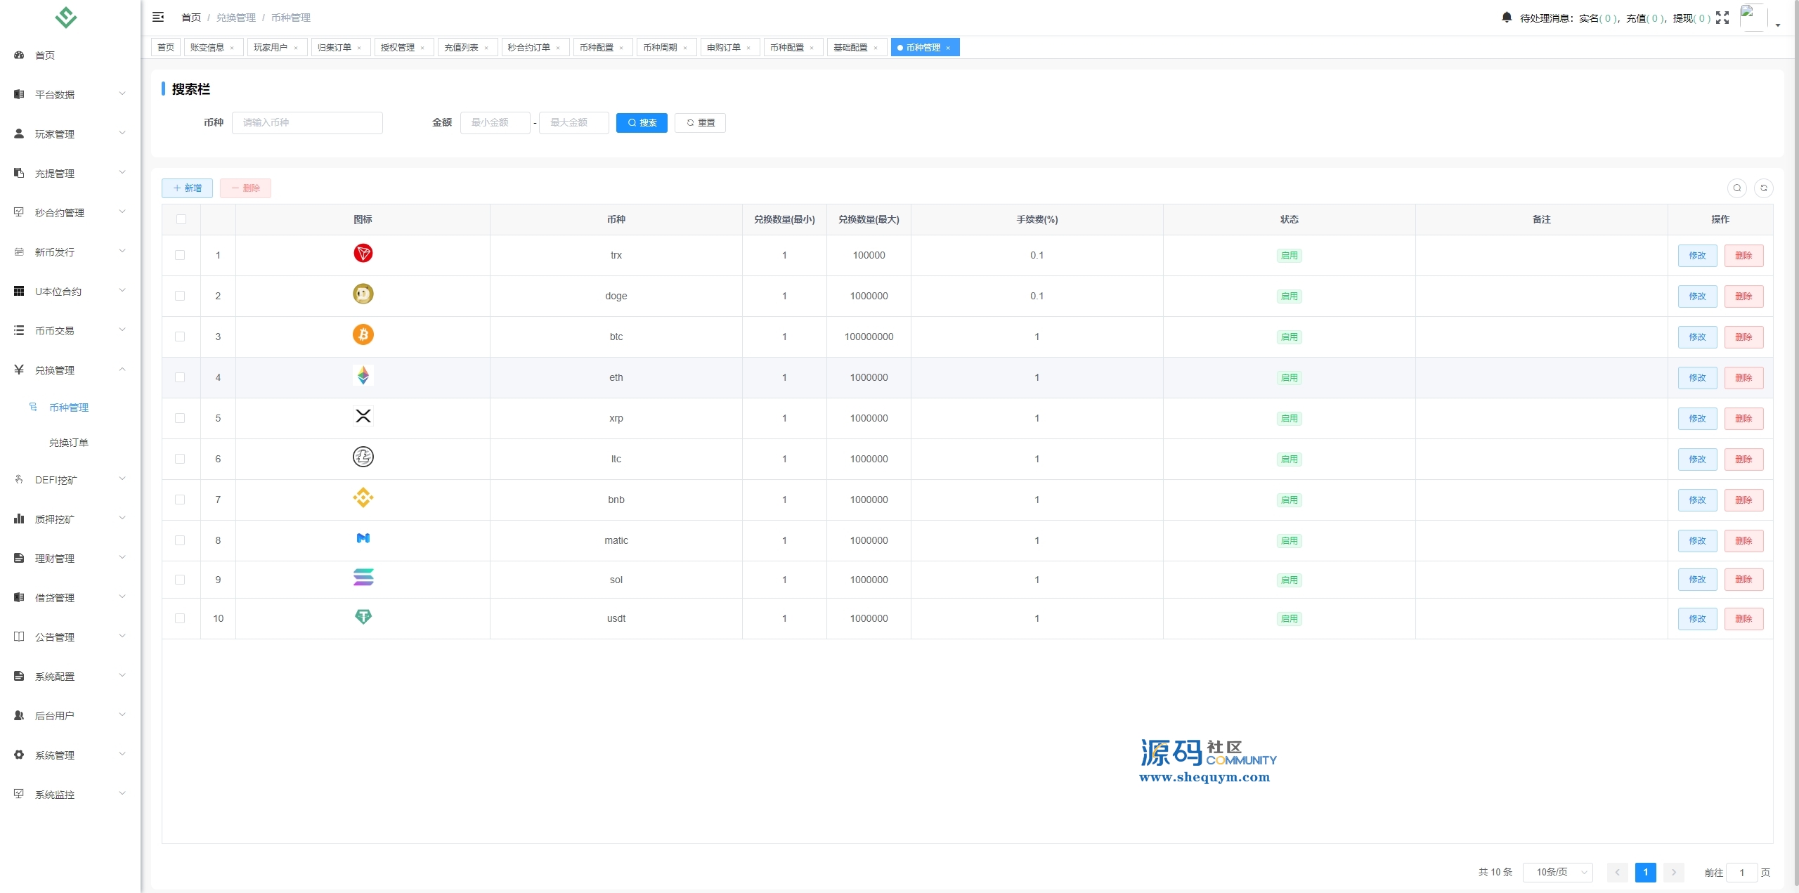Click 删除 for the btc row
The image size is (1799, 893).
point(1743,337)
